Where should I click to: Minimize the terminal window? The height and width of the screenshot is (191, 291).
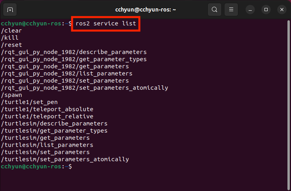pyautogui.click(x=250, y=10)
